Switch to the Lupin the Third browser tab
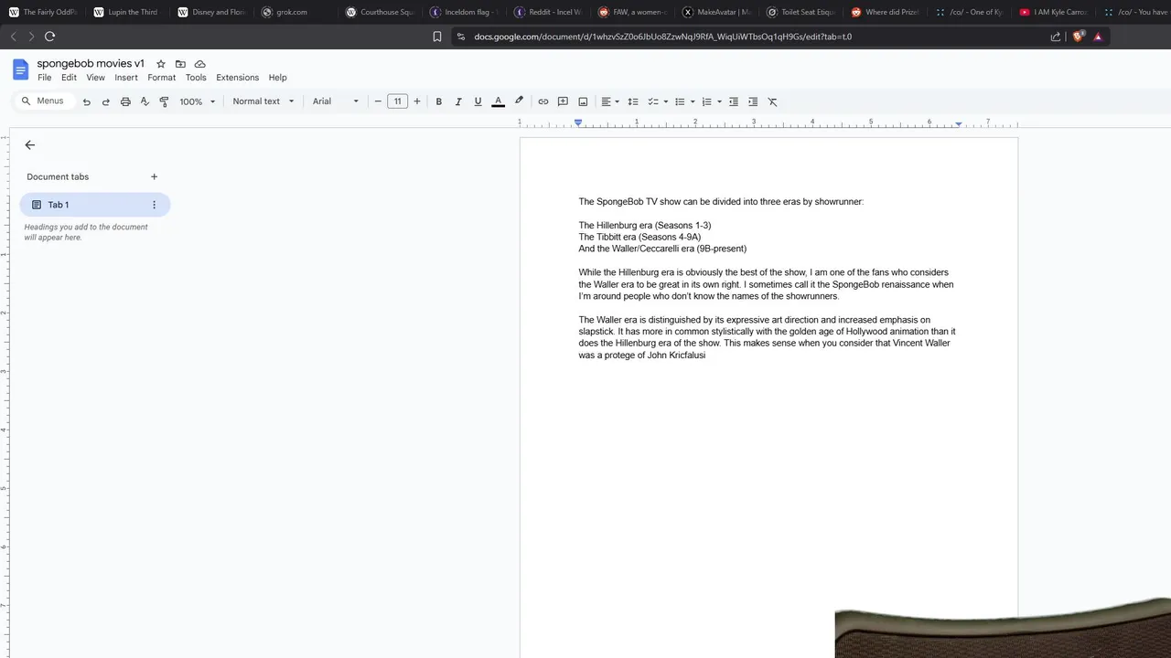Image resolution: width=1171 pixels, height=658 pixels. [x=126, y=12]
